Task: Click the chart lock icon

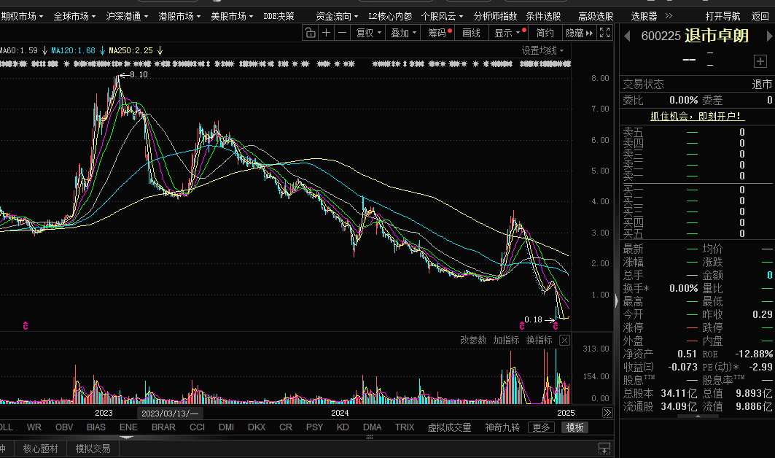Action: (310, 33)
